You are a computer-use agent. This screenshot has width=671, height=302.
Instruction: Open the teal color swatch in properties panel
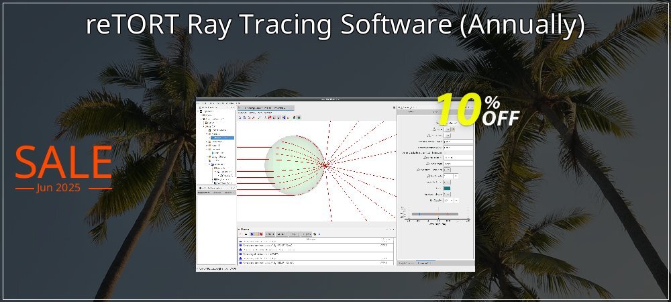447,188
